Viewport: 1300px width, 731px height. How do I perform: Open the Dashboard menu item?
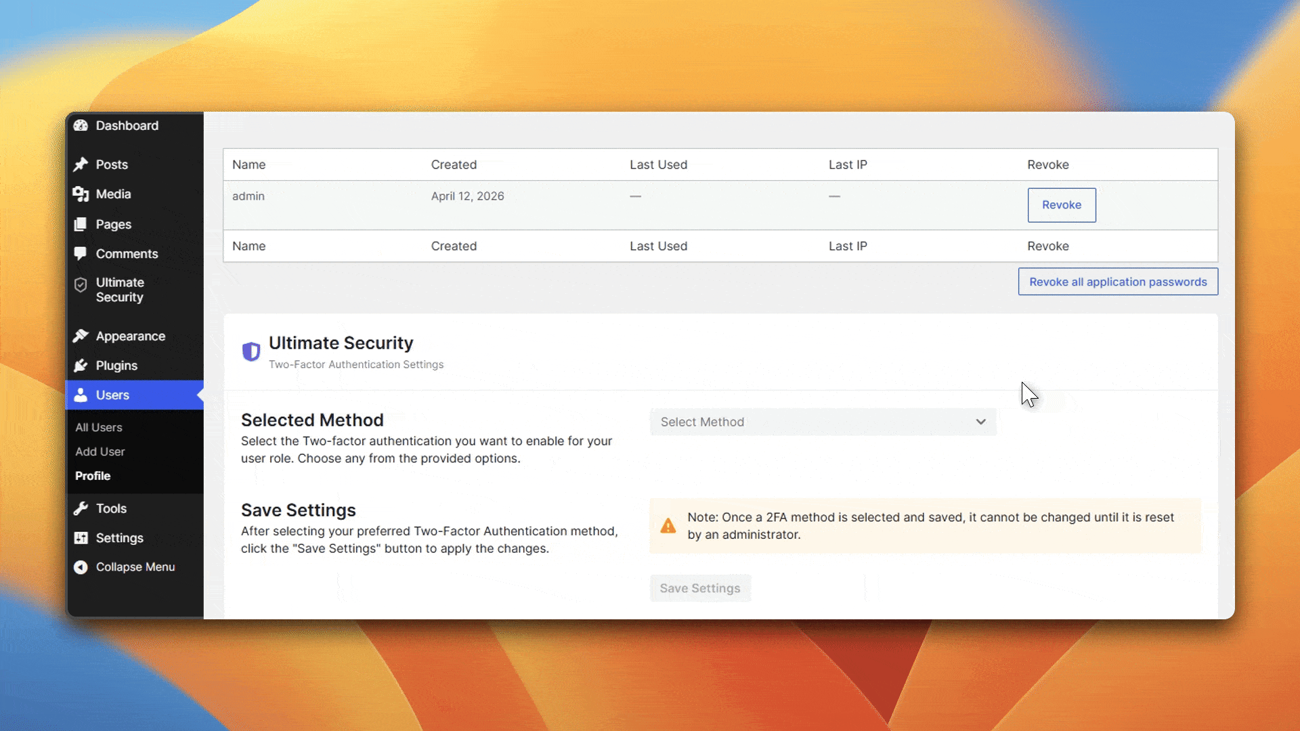tap(134, 125)
